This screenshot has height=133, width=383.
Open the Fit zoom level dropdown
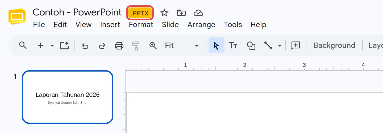182,45
